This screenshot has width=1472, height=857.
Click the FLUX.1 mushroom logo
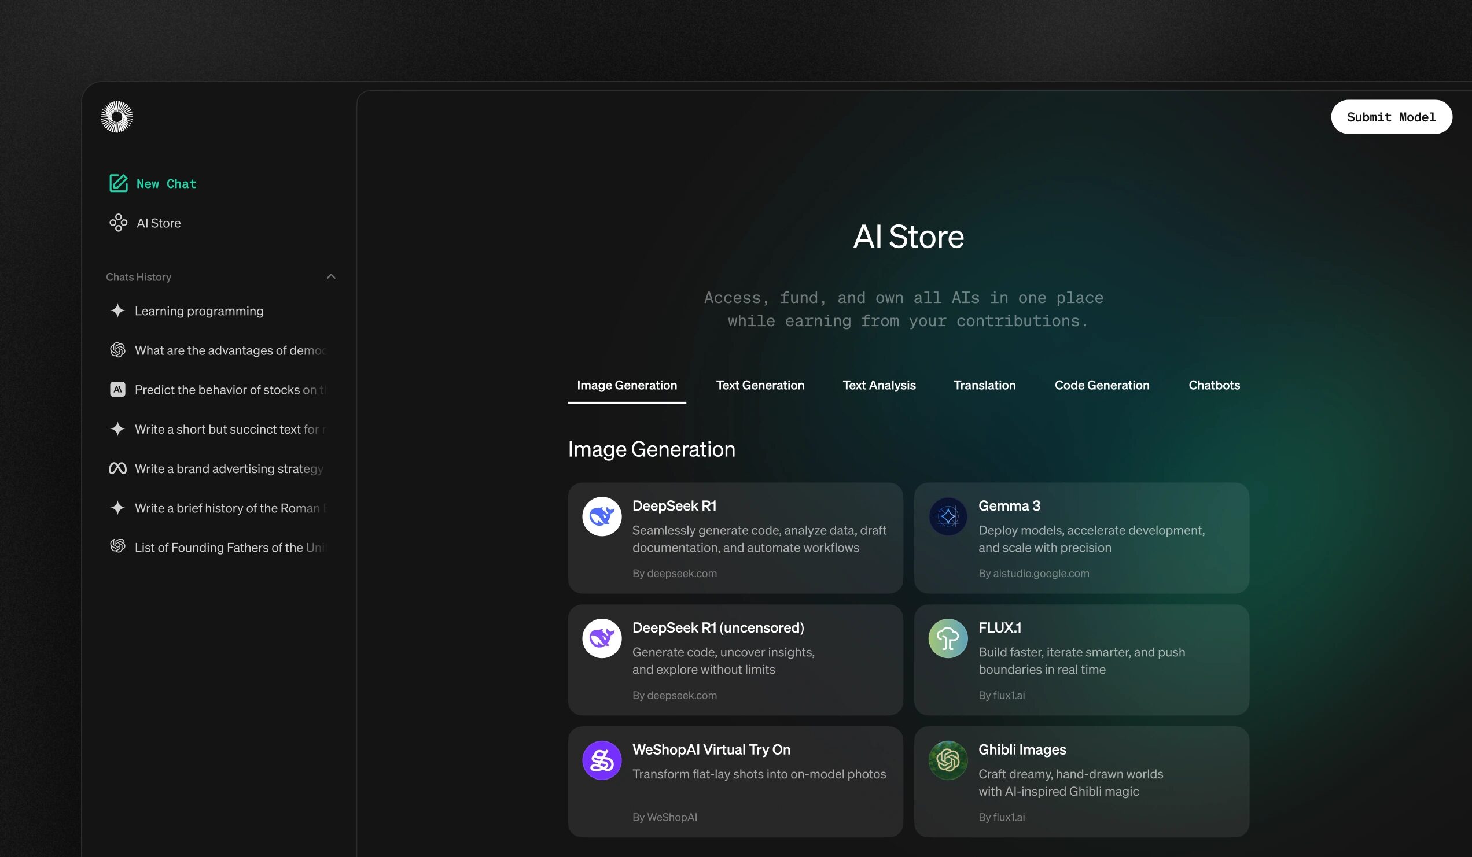pos(948,638)
